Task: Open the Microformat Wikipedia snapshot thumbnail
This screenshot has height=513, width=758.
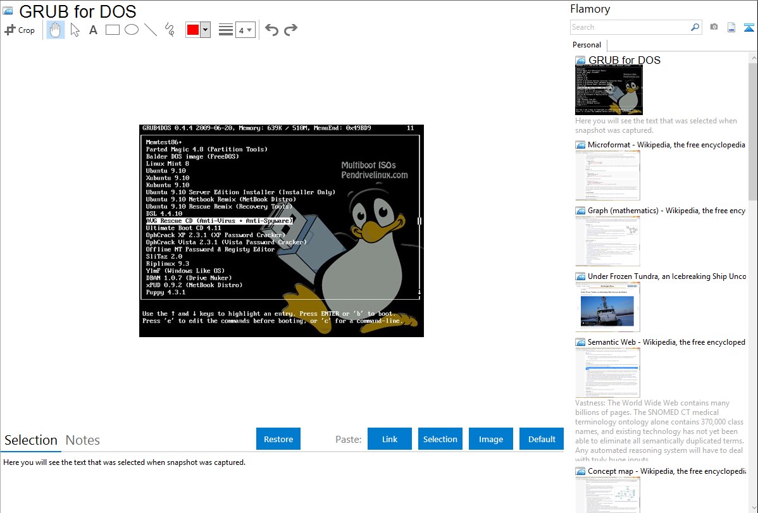Action: [607, 175]
